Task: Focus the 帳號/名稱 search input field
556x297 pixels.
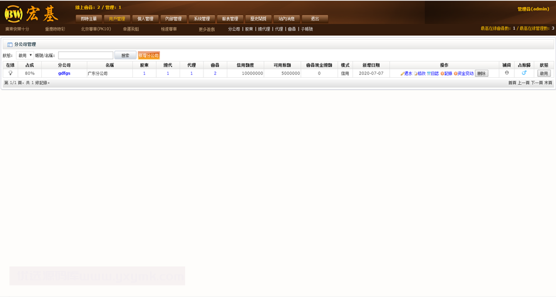Action: (x=86, y=56)
